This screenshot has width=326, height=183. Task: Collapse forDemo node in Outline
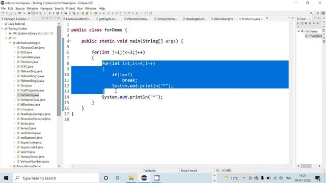[x=298, y=31]
